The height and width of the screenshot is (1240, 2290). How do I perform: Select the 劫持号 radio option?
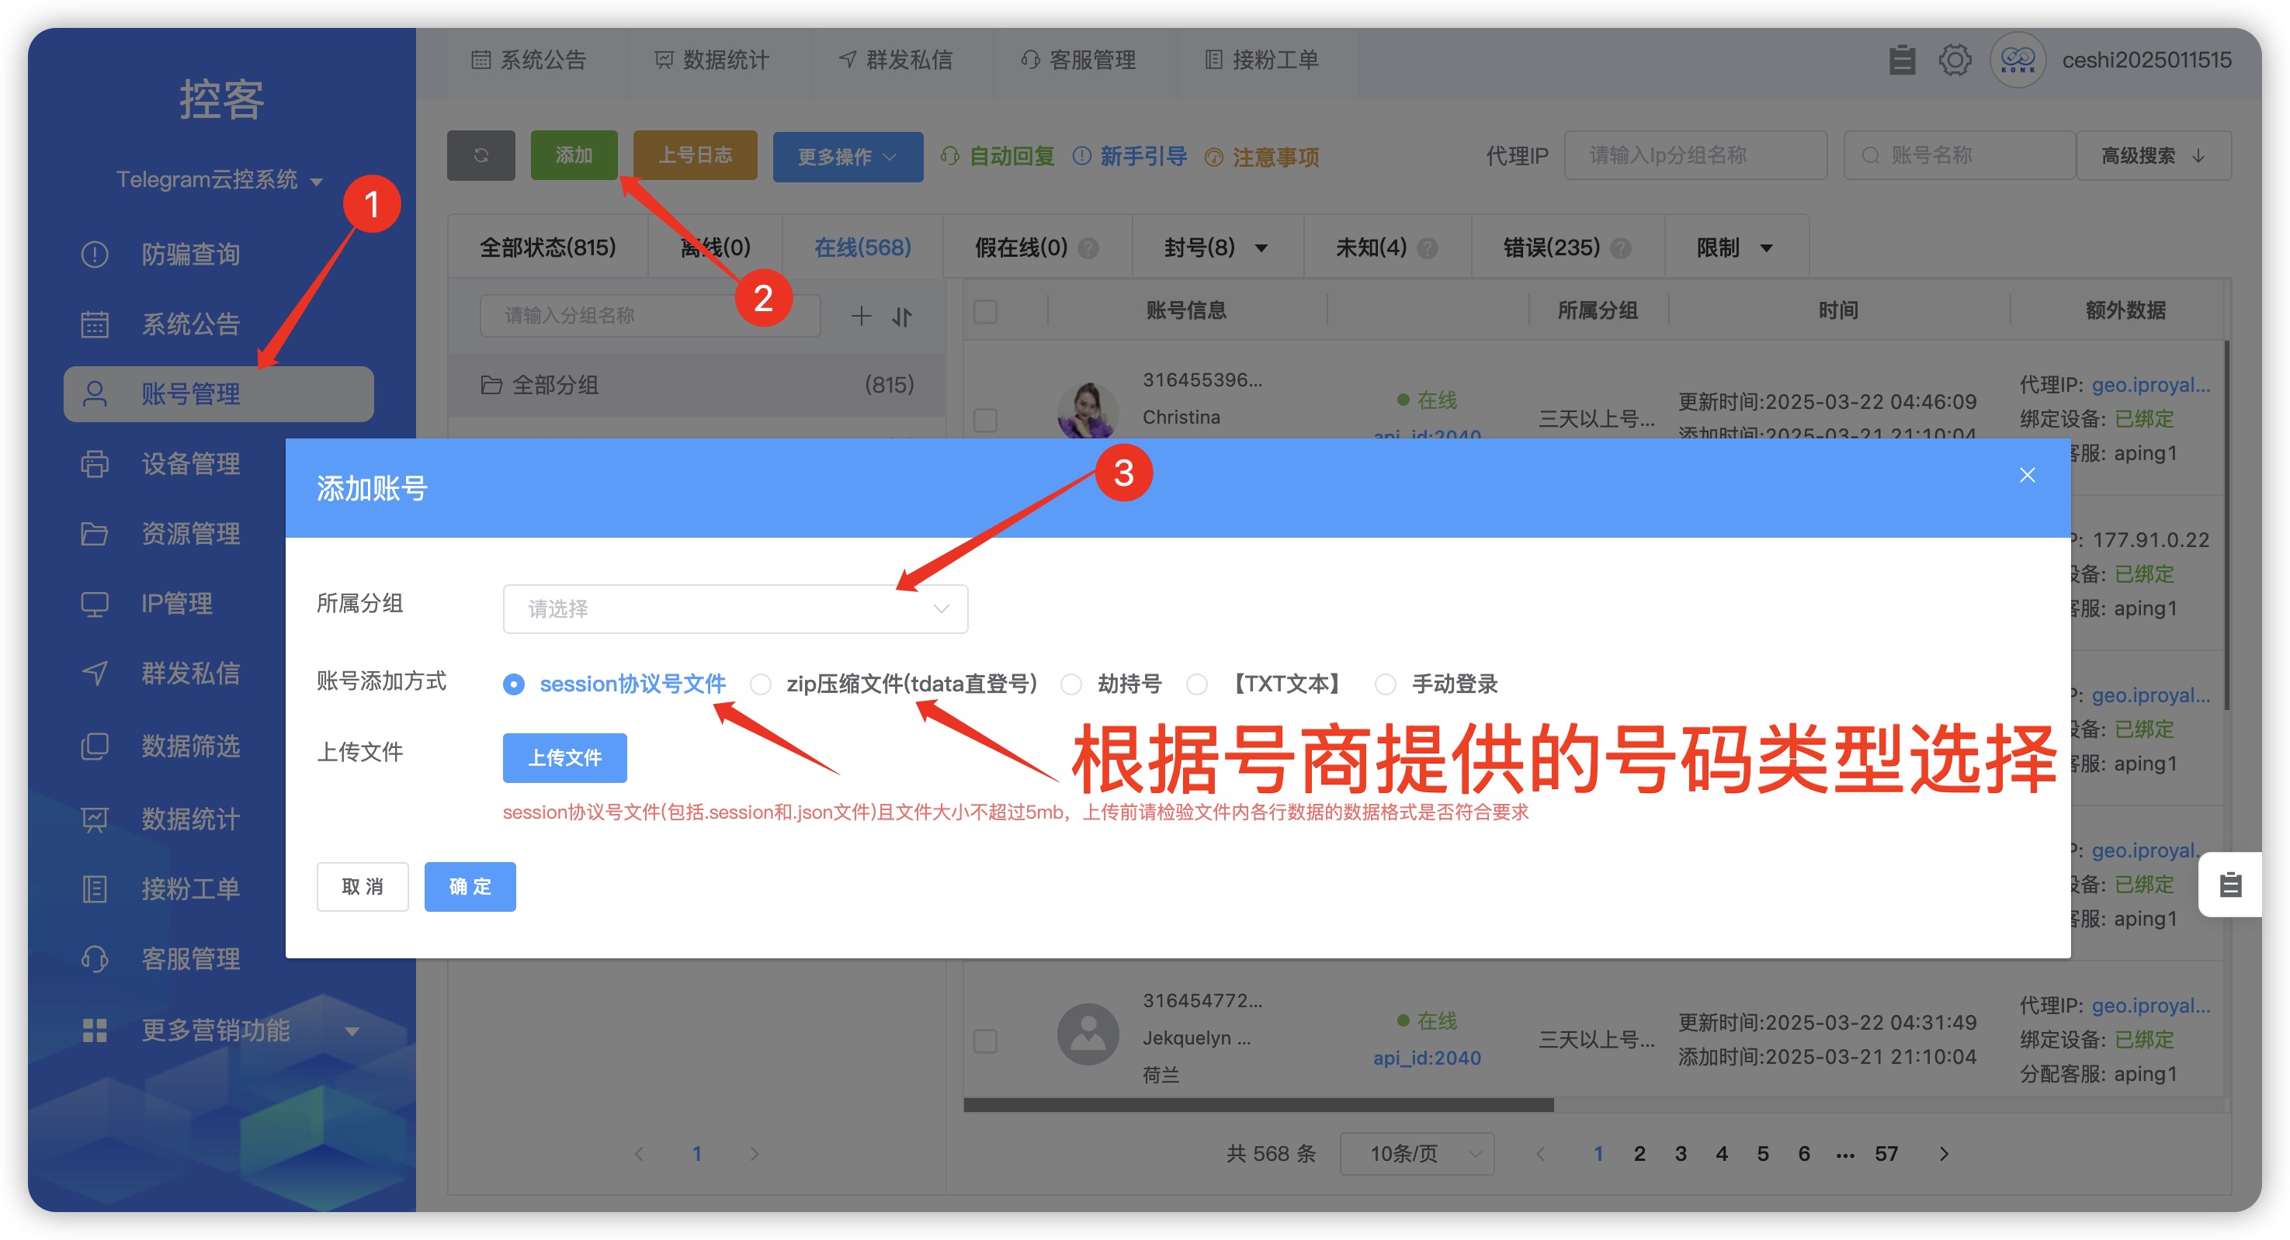pyautogui.click(x=1072, y=684)
